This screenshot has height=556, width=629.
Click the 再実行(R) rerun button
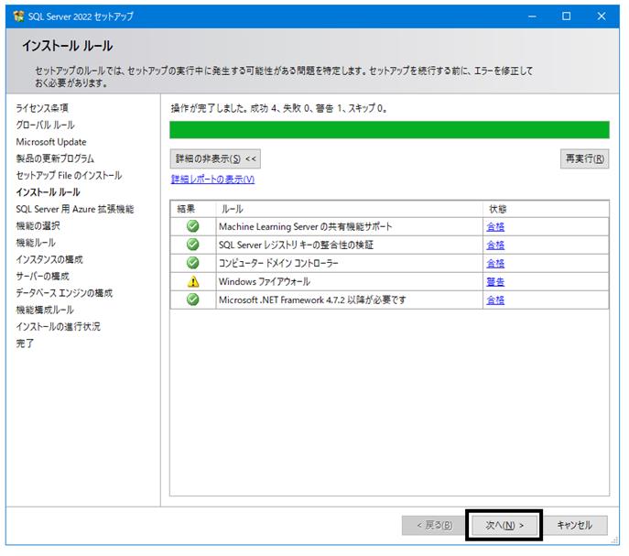(584, 159)
